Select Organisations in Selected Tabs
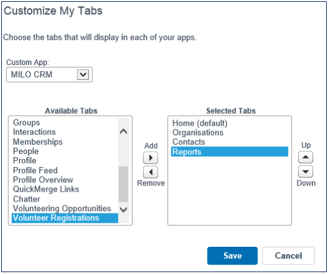Image resolution: width=328 pixels, height=274 pixels. [198, 133]
